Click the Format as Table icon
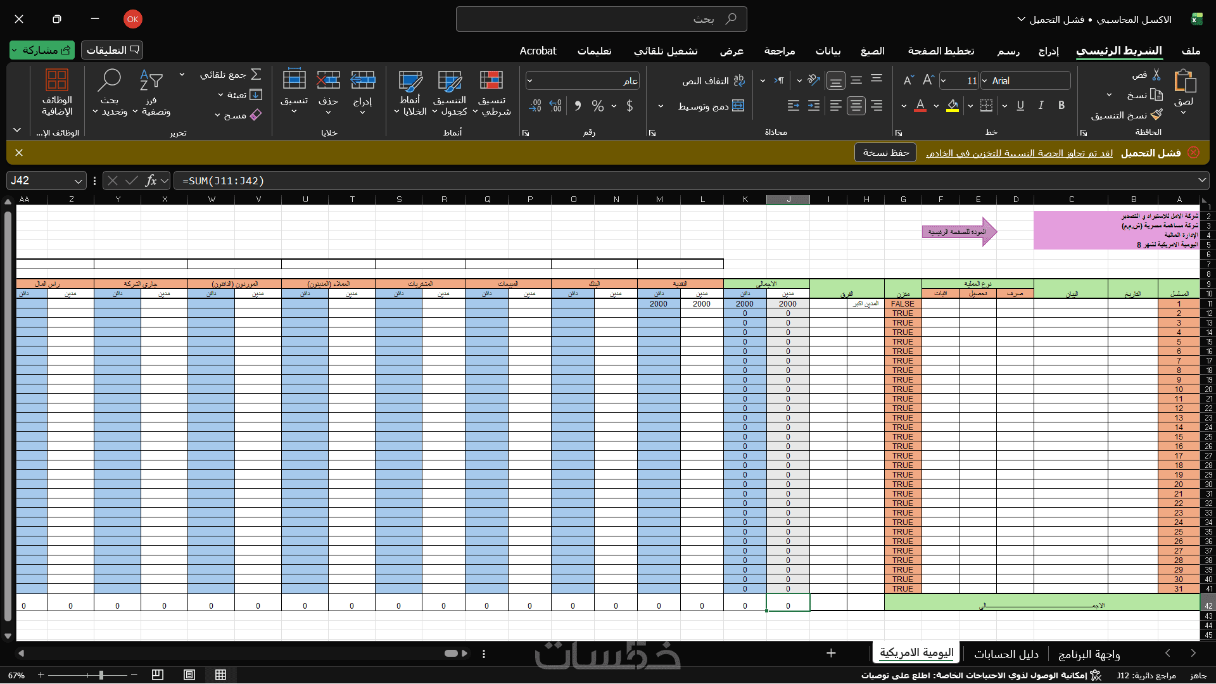1216x684 pixels. point(450,80)
